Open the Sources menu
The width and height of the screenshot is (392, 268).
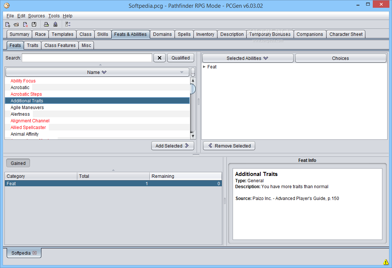(x=37, y=16)
